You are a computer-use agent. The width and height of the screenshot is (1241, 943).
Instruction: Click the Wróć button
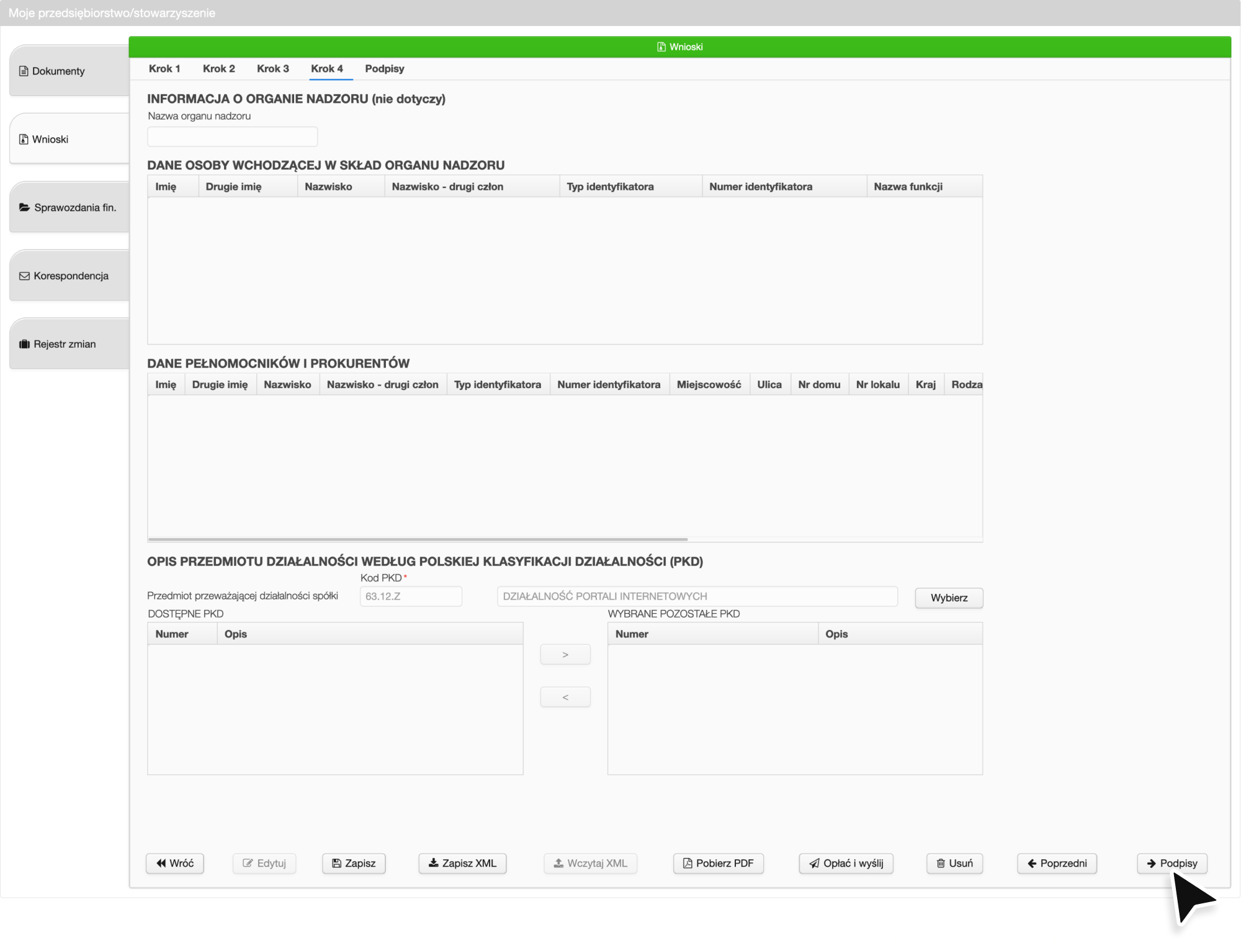click(x=175, y=863)
